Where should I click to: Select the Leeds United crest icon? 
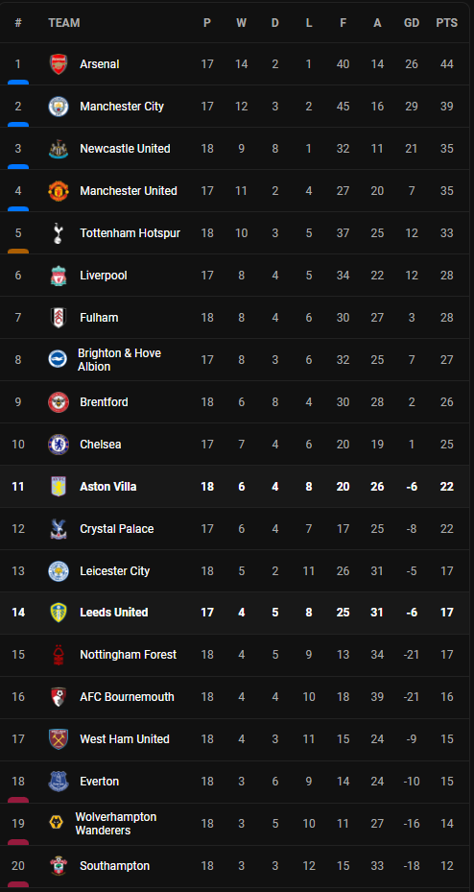click(x=58, y=613)
